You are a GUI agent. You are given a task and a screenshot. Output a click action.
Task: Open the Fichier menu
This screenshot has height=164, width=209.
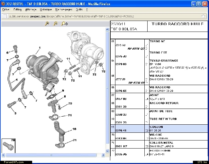click(6, 10)
